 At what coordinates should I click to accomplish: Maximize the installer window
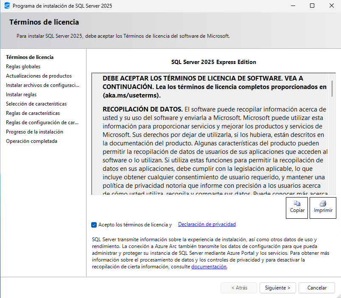(312, 6)
